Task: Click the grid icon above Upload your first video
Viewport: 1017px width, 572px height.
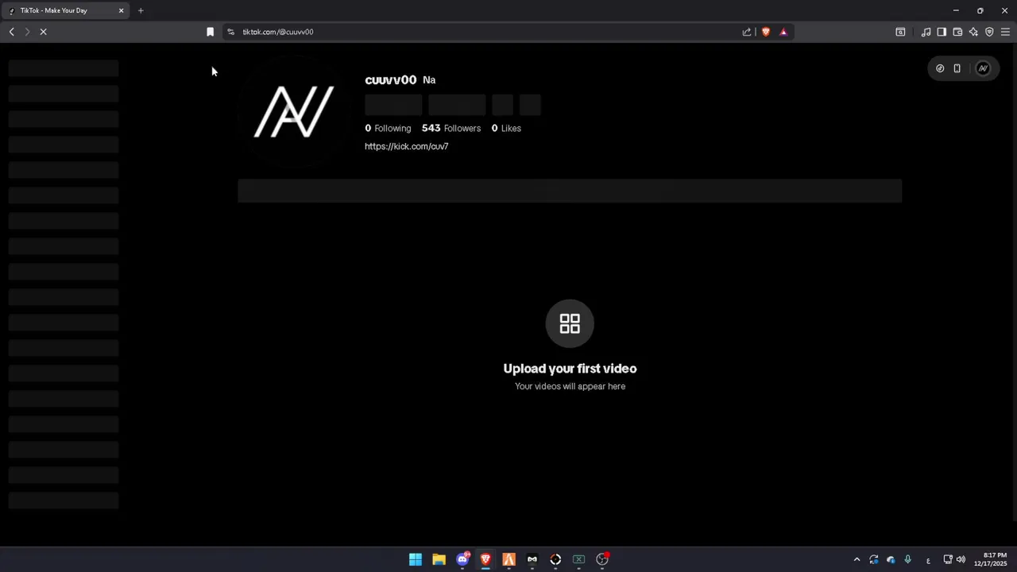Action: pos(570,323)
